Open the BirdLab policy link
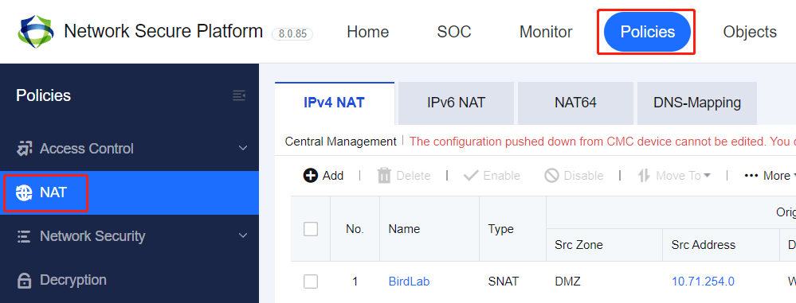 (410, 282)
